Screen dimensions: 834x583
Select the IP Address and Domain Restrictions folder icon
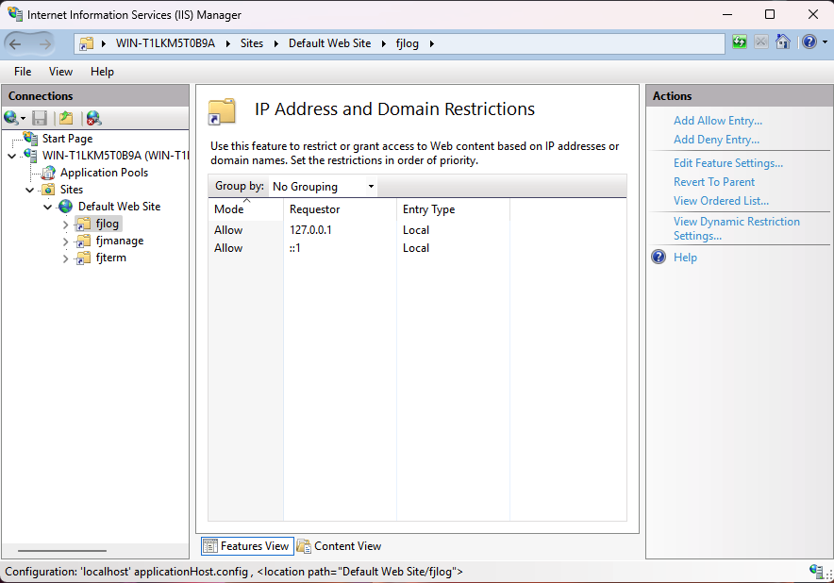[x=221, y=110]
